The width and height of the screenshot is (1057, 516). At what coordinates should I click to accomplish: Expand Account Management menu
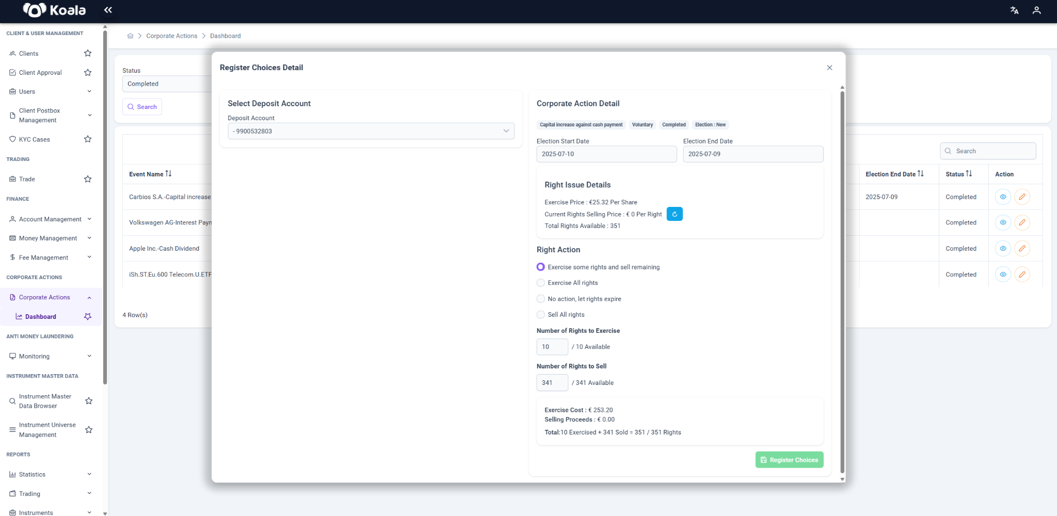[89, 219]
